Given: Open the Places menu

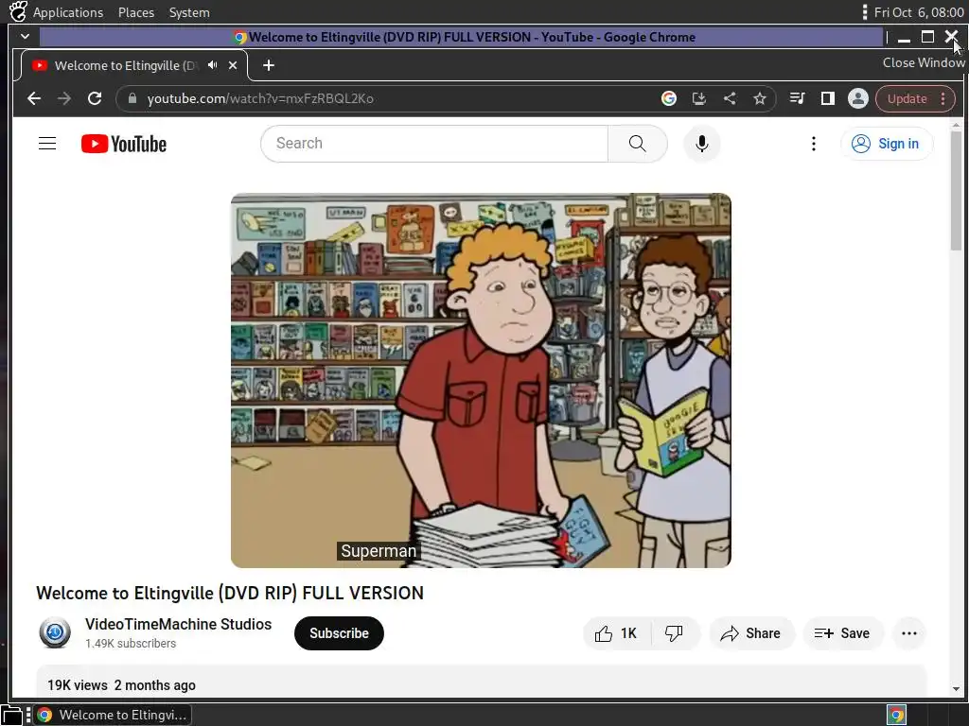Looking at the screenshot, I should point(136,12).
